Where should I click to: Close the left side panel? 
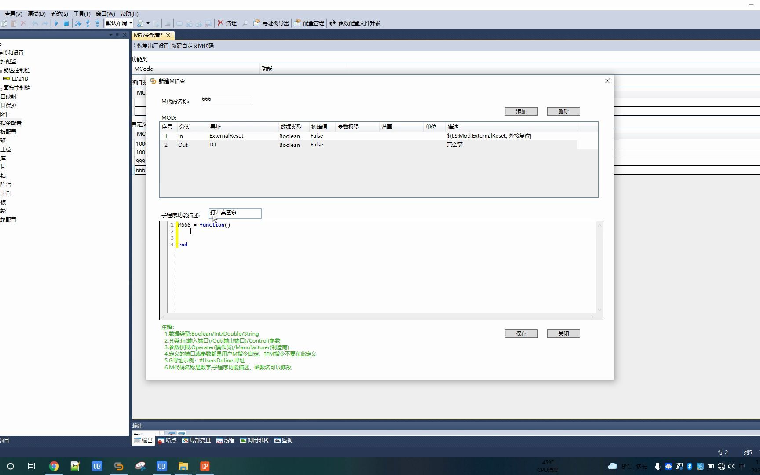click(124, 35)
